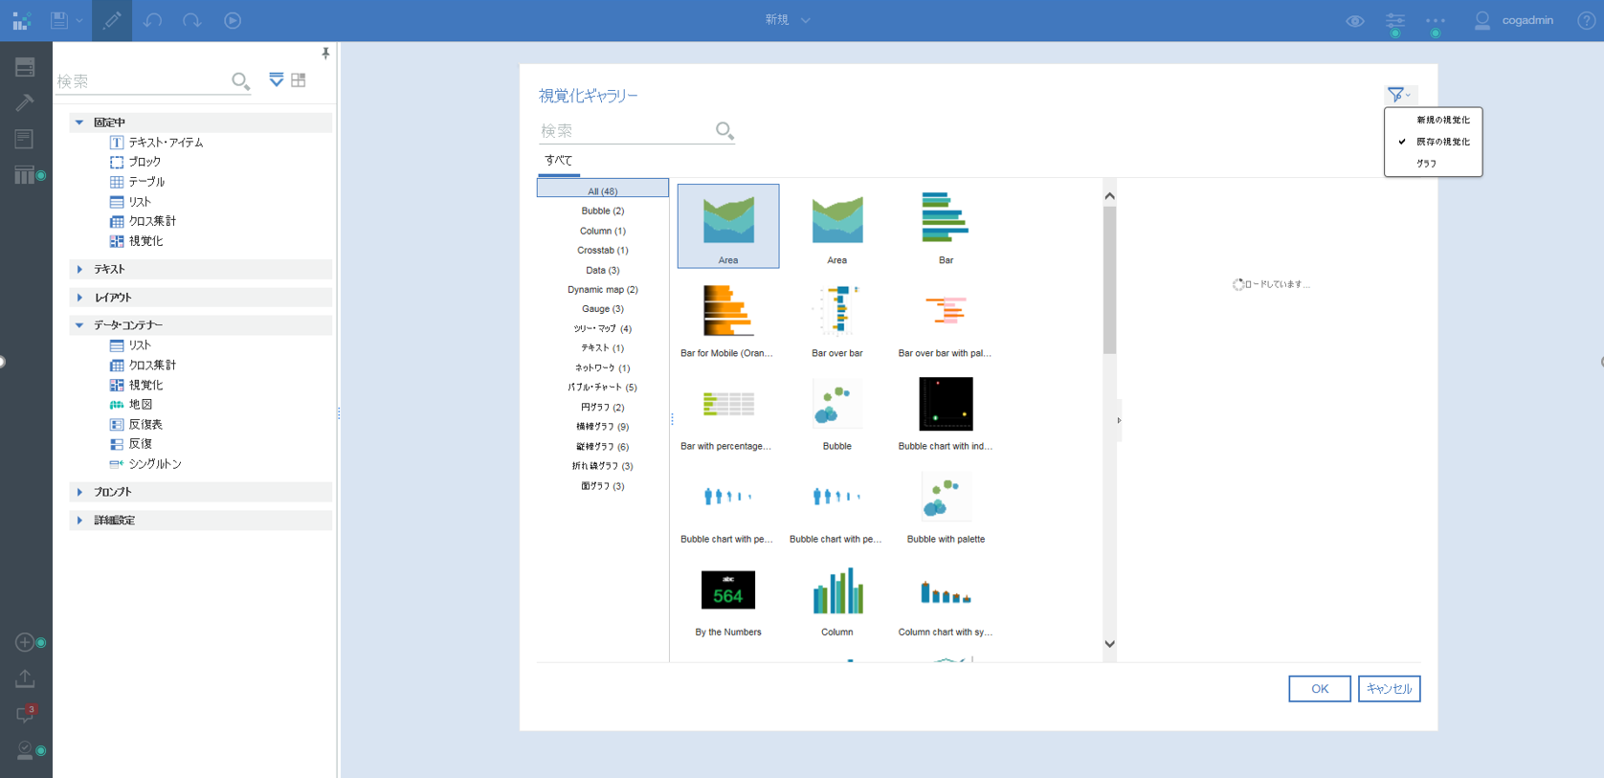The height and width of the screenshot is (778, 1604).
Task: Select テキスト・アイテム toolbox item
Action: tap(156, 142)
